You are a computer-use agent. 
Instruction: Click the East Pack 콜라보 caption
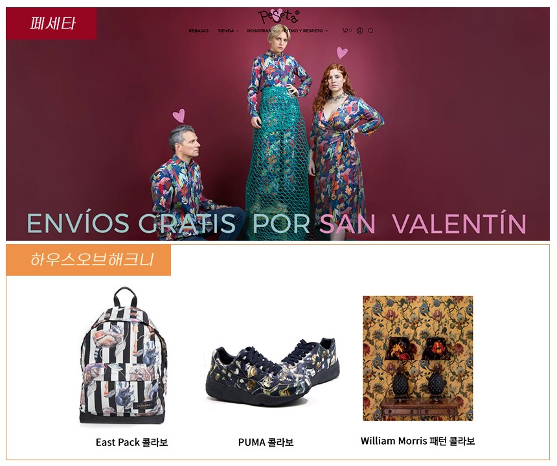(131, 442)
